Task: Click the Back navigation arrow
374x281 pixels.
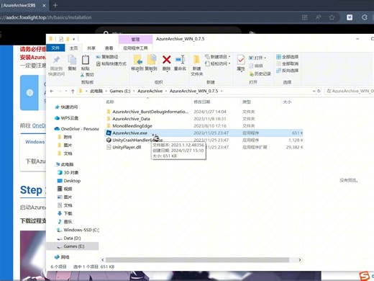Action: click(x=52, y=92)
